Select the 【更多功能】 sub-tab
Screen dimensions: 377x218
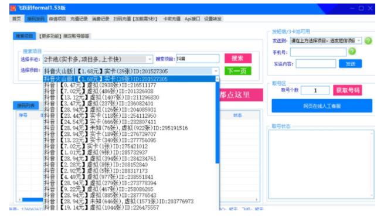(64, 36)
